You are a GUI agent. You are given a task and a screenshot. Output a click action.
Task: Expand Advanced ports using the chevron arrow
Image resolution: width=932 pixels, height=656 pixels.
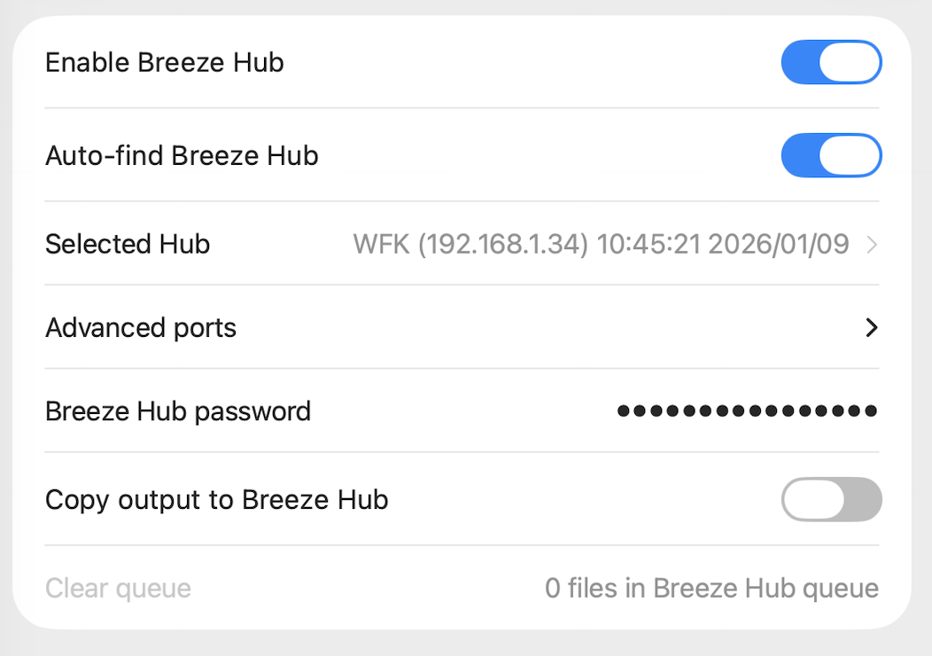click(x=872, y=328)
